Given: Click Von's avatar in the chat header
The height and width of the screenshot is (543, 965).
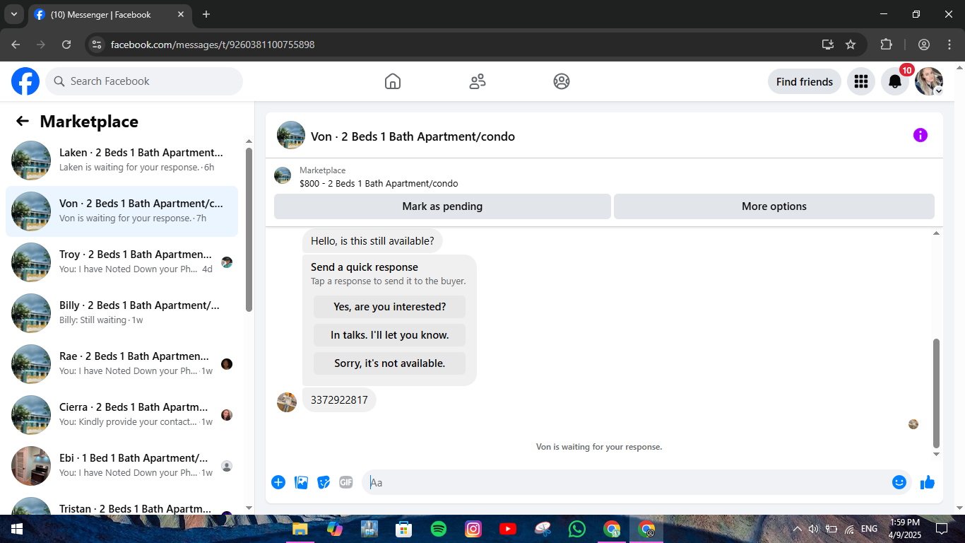Looking at the screenshot, I should click(x=291, y=135).
